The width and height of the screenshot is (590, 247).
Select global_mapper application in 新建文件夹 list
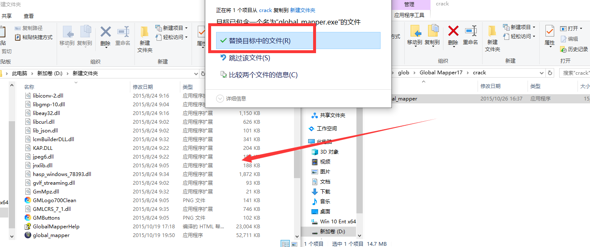[51, 235]
